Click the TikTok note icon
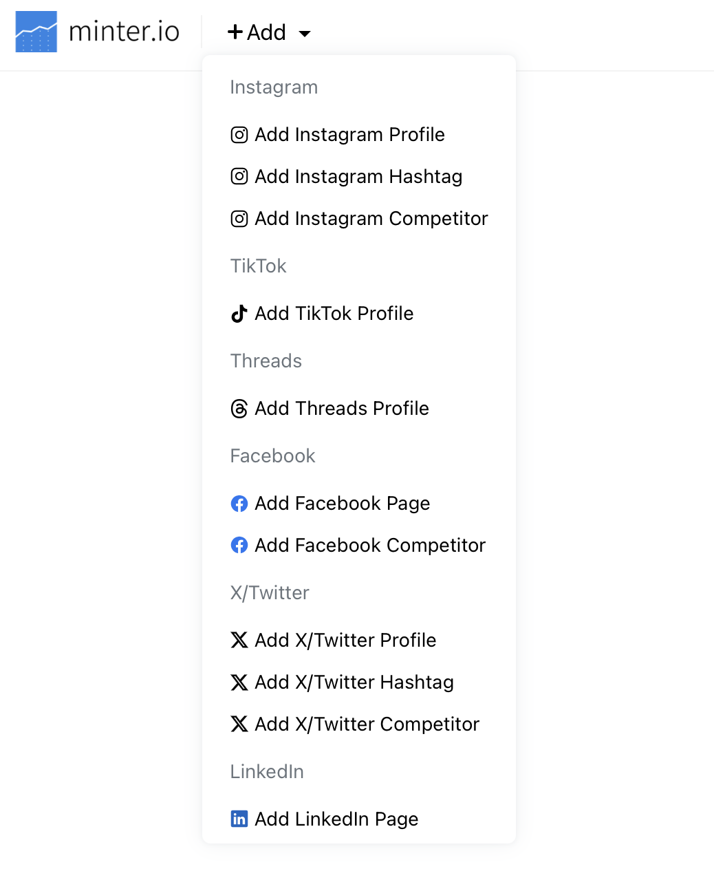Screen dimensions: 714x871 tap(239, 314)
